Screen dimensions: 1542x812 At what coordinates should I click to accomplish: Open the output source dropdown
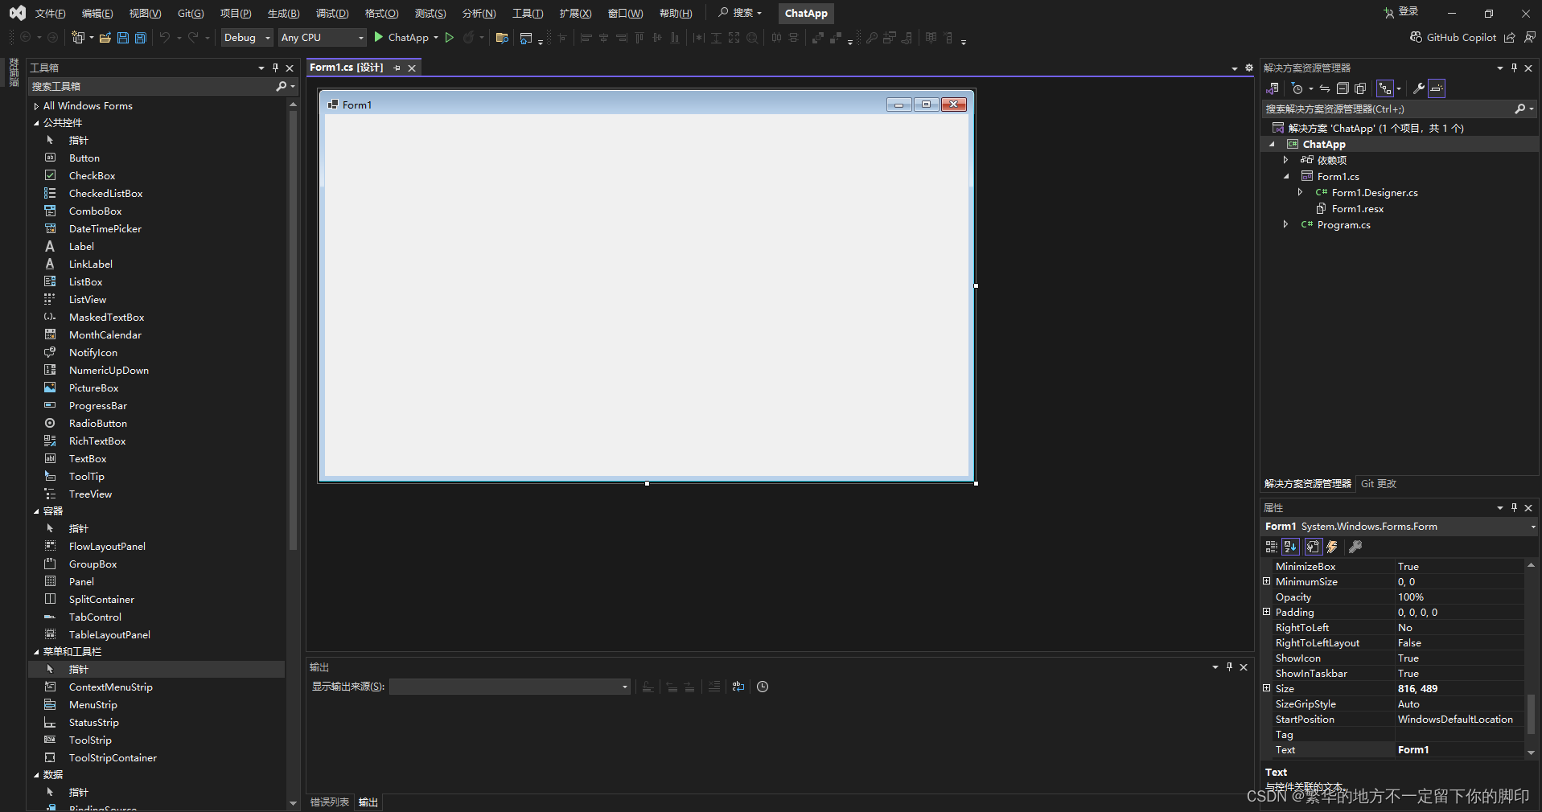tap(510, 687)
